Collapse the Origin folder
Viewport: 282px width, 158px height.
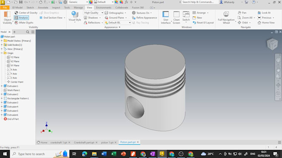click(x=2, y=53)
